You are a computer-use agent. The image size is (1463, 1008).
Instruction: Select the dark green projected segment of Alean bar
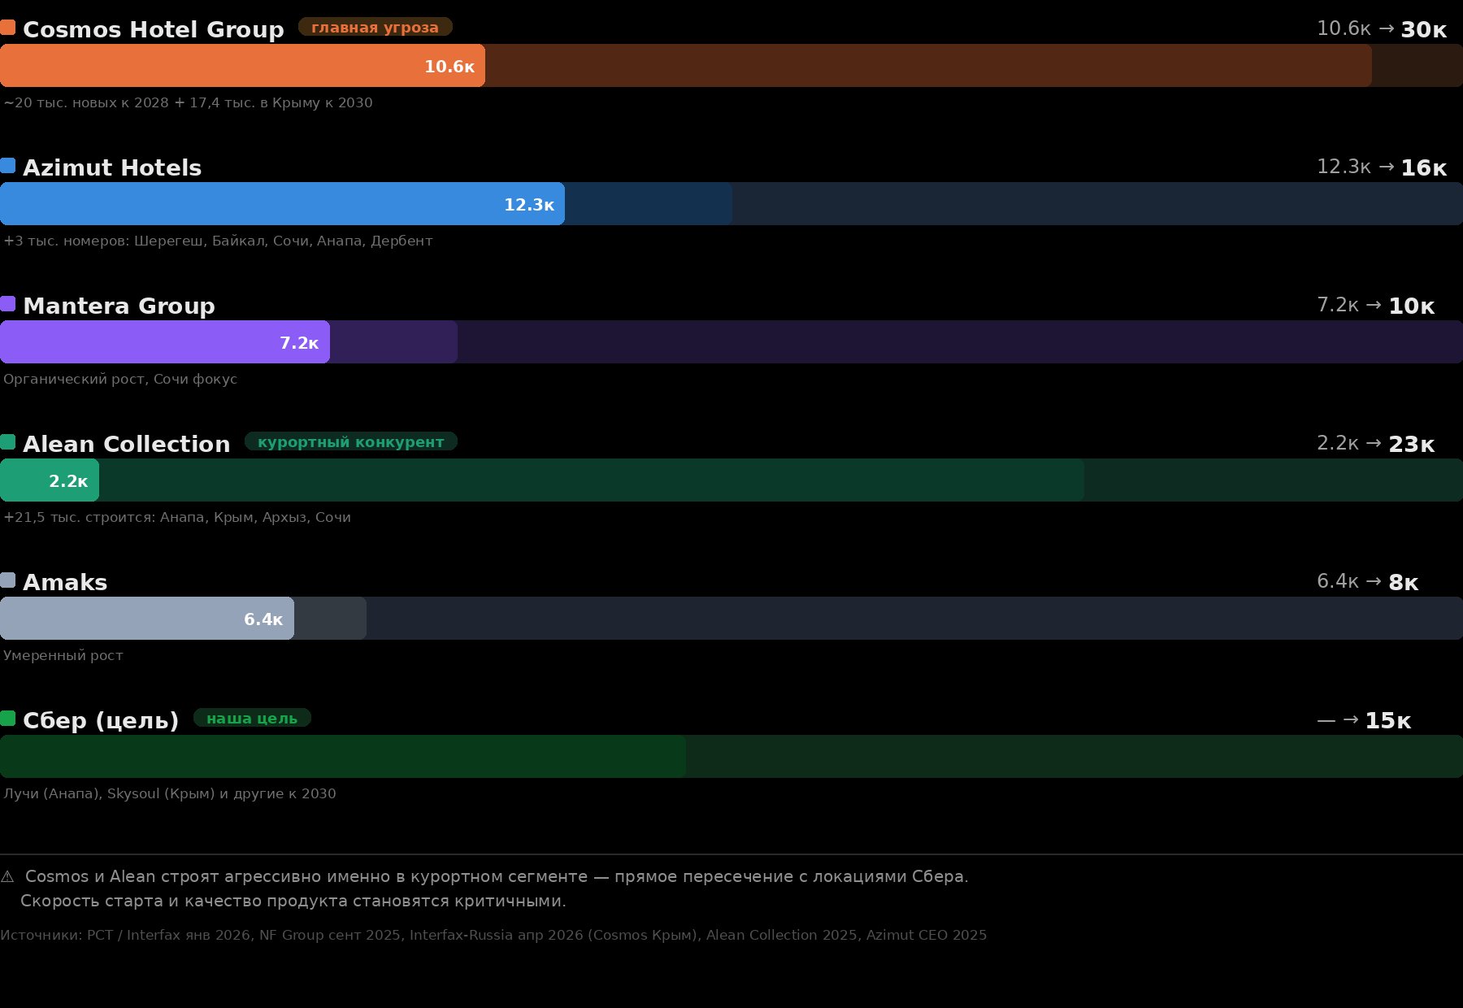(592, 480)
